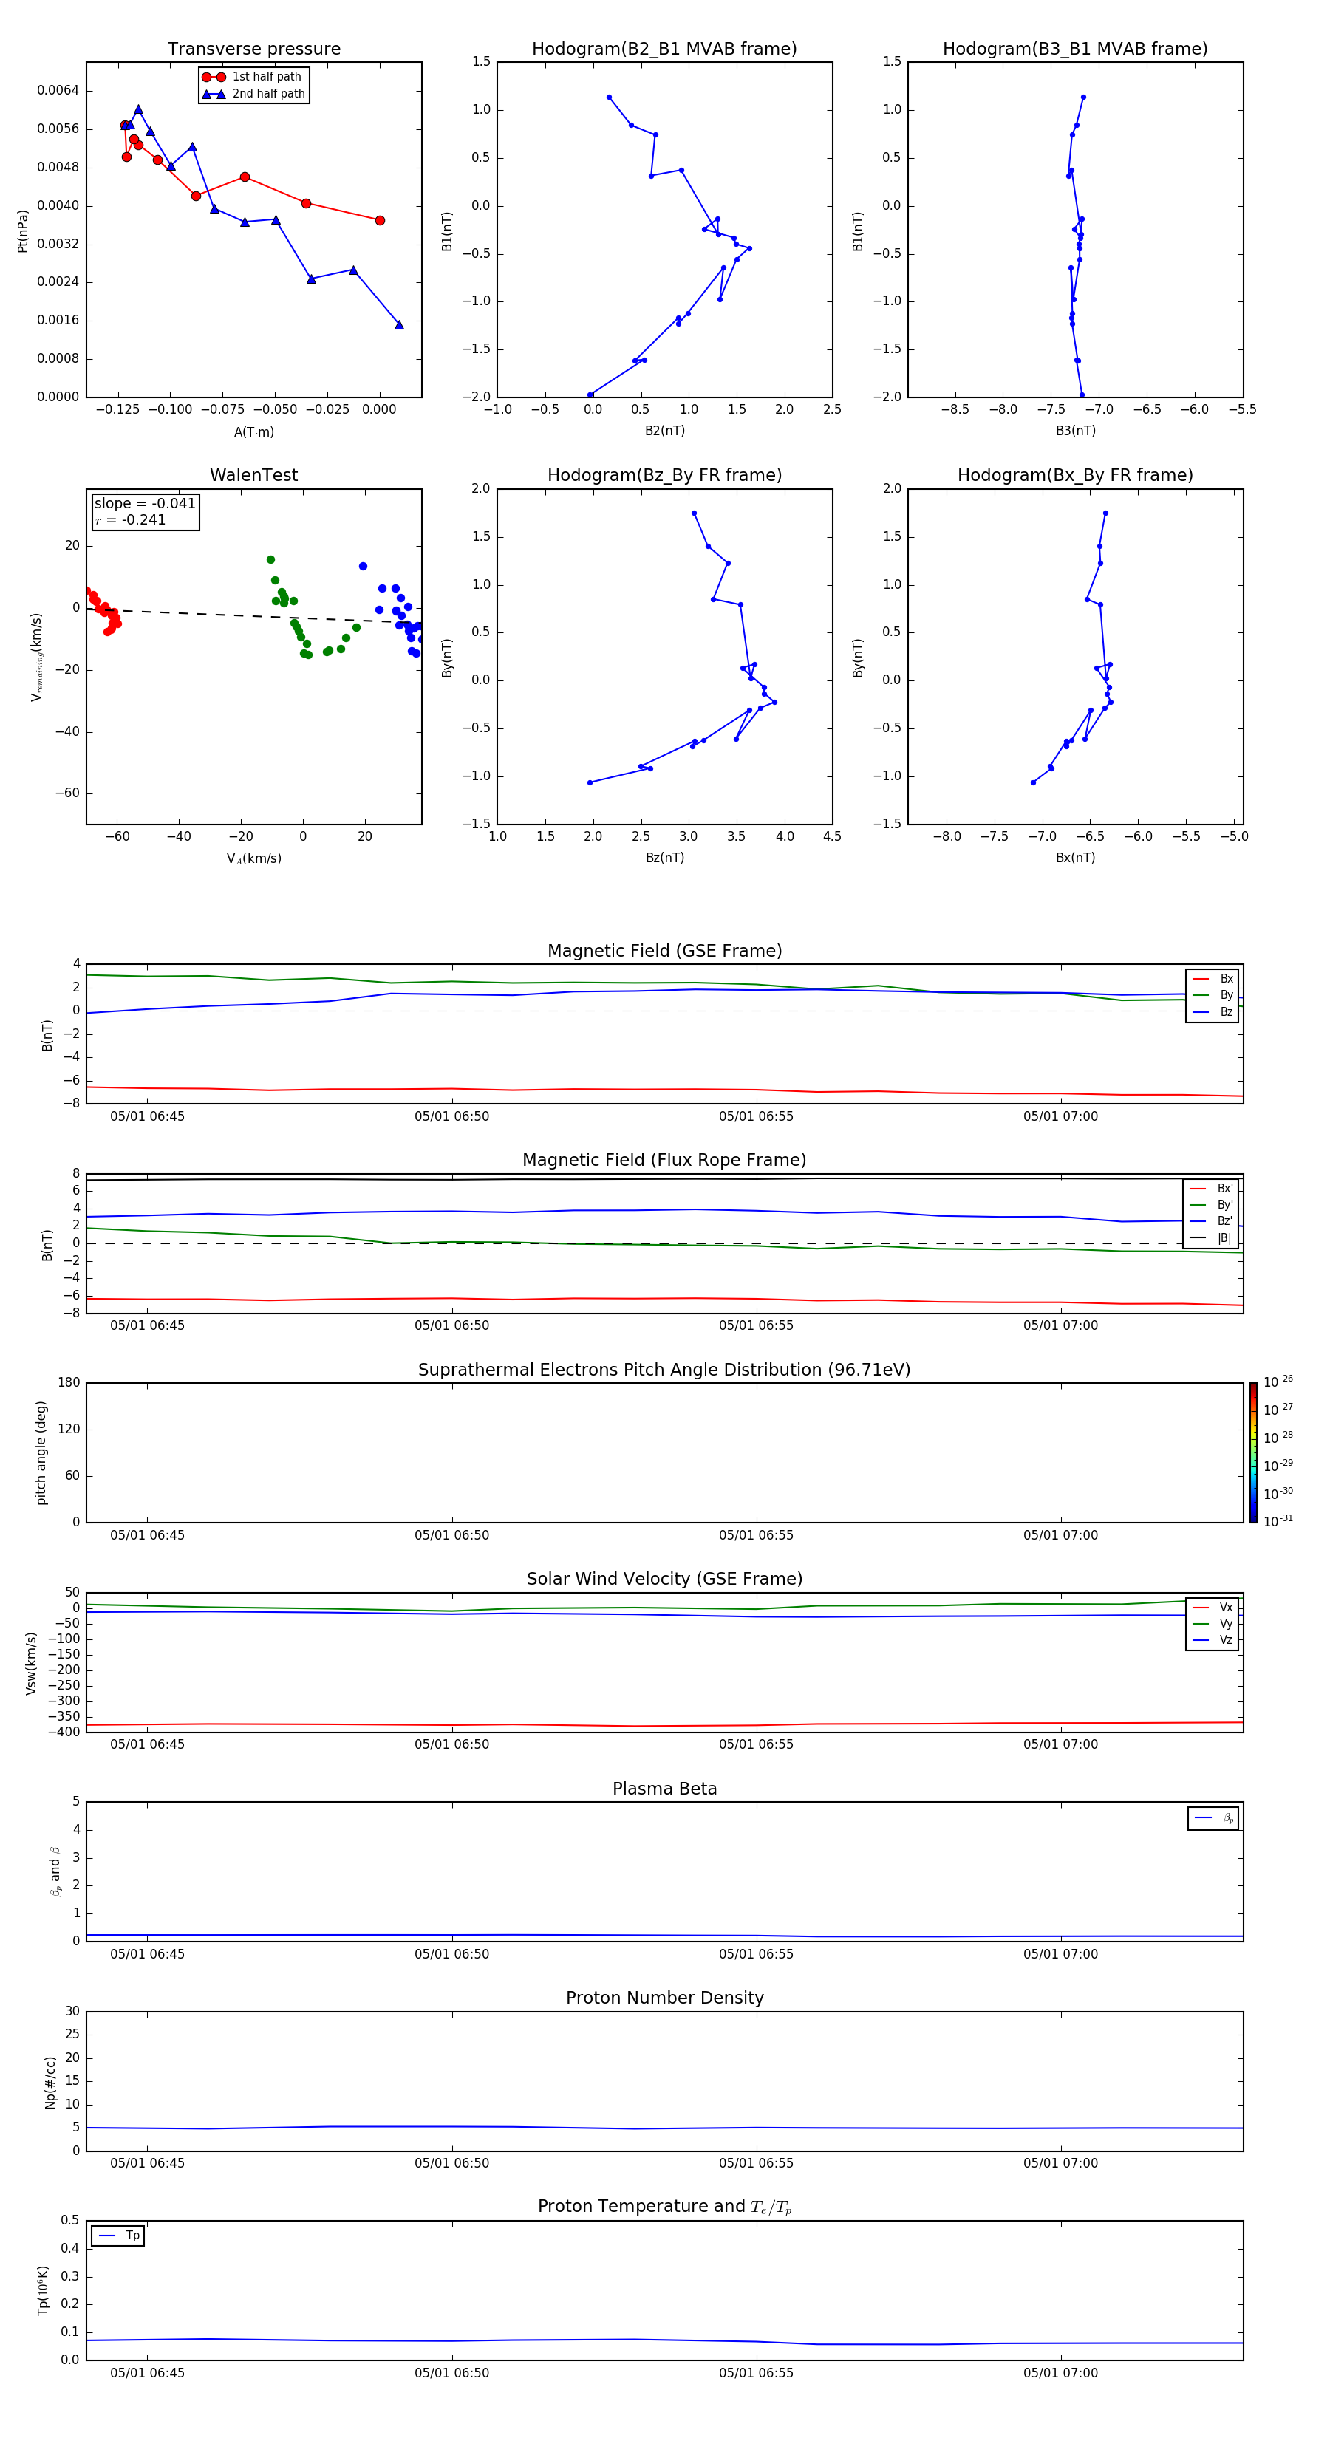Click the 'Transverse pressure' plot title
This screenshot has height=2438, width=1330.
coord(253,48)
